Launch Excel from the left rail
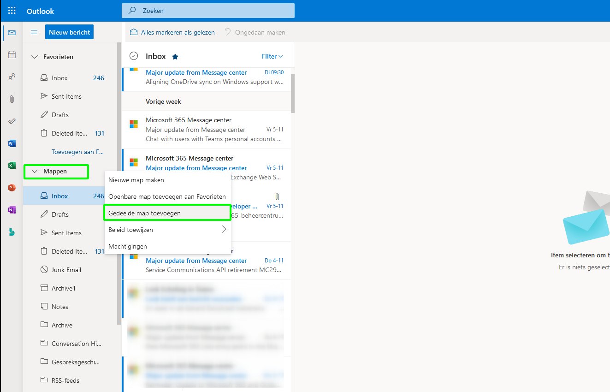This screenshot has height=392, width=610. tap(12, 166)
